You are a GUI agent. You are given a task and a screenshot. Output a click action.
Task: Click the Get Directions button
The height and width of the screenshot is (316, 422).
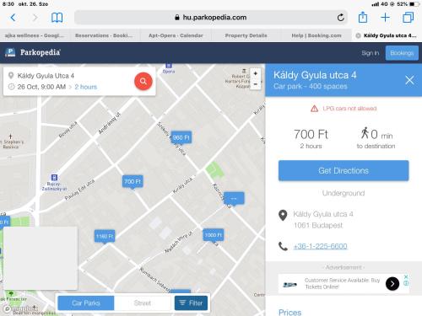click(344, 171)
